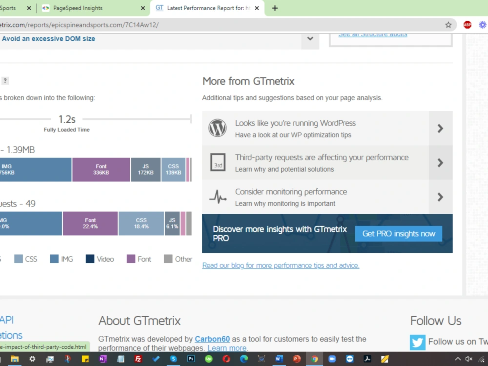
Task: Click Learn more link in About GTmetrix
Action: coord(227,348)
